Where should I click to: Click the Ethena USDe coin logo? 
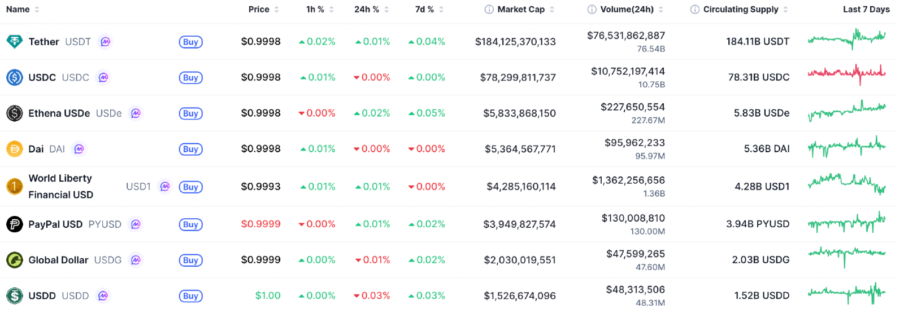[14, 113]
